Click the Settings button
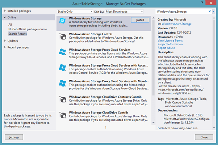 14,137
